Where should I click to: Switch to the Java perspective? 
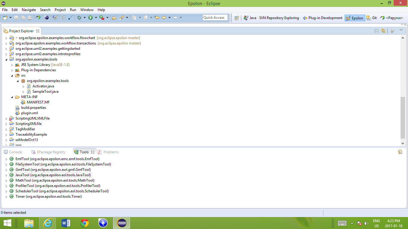pos(250,18)
